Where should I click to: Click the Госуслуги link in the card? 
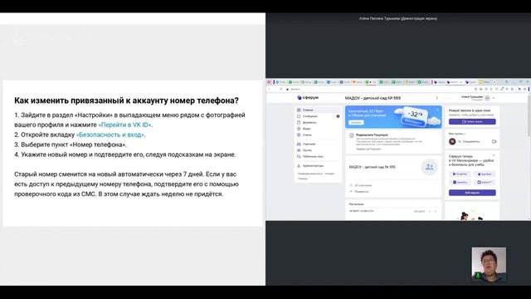pyautogui.click(x=368, y=149)
